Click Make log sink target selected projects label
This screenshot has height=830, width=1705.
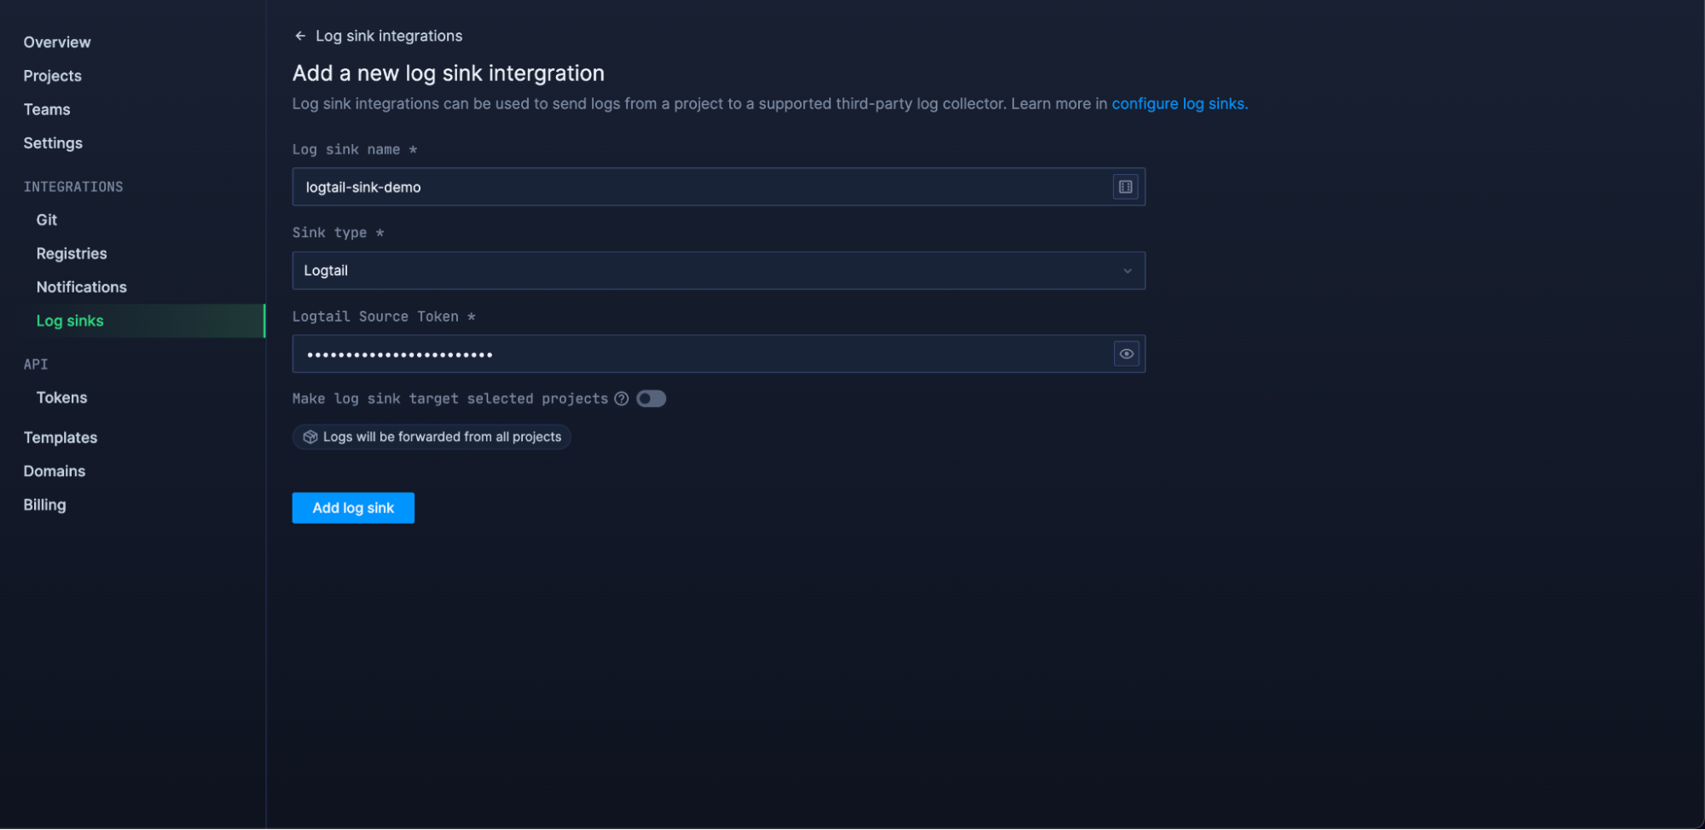450,399
